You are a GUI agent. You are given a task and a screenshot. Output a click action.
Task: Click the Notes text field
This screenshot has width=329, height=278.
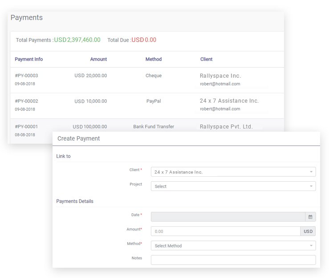pos(233,260)
